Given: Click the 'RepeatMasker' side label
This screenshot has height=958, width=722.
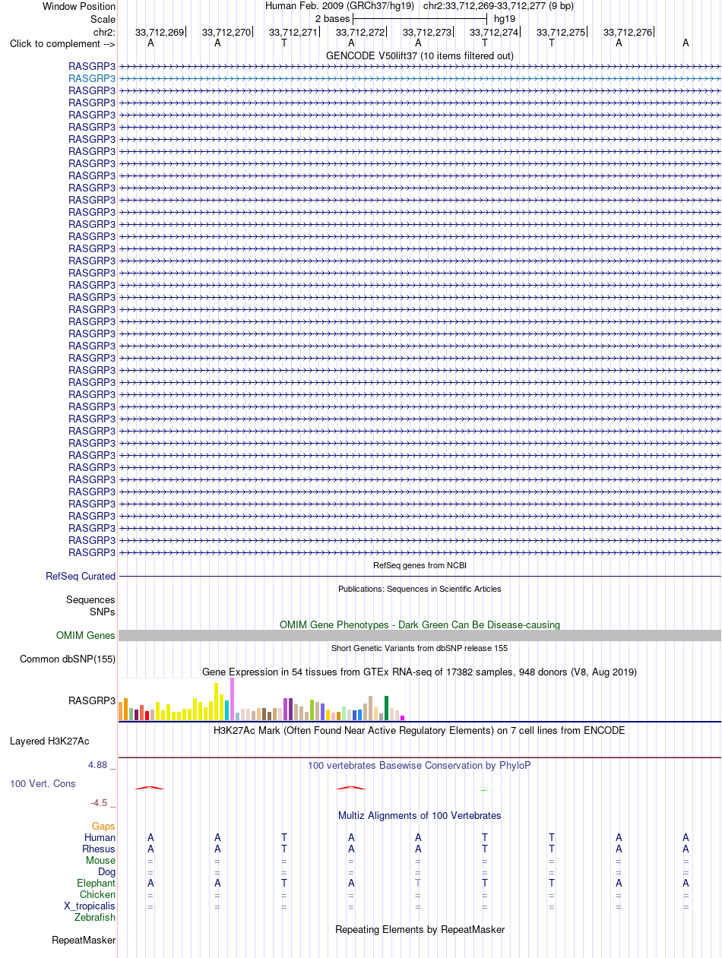Looking at the screenshot, I should point(84,941).
